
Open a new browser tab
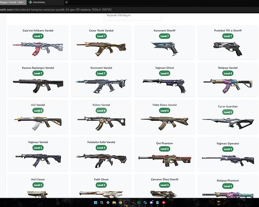tap(67, 2)
